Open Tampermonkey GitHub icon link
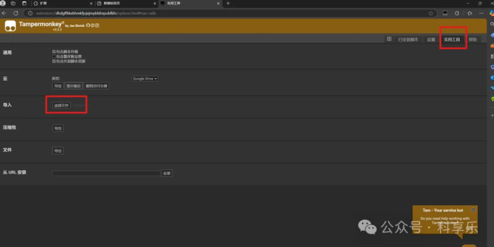Screen dimensions: 494x247 coord(88,25)
